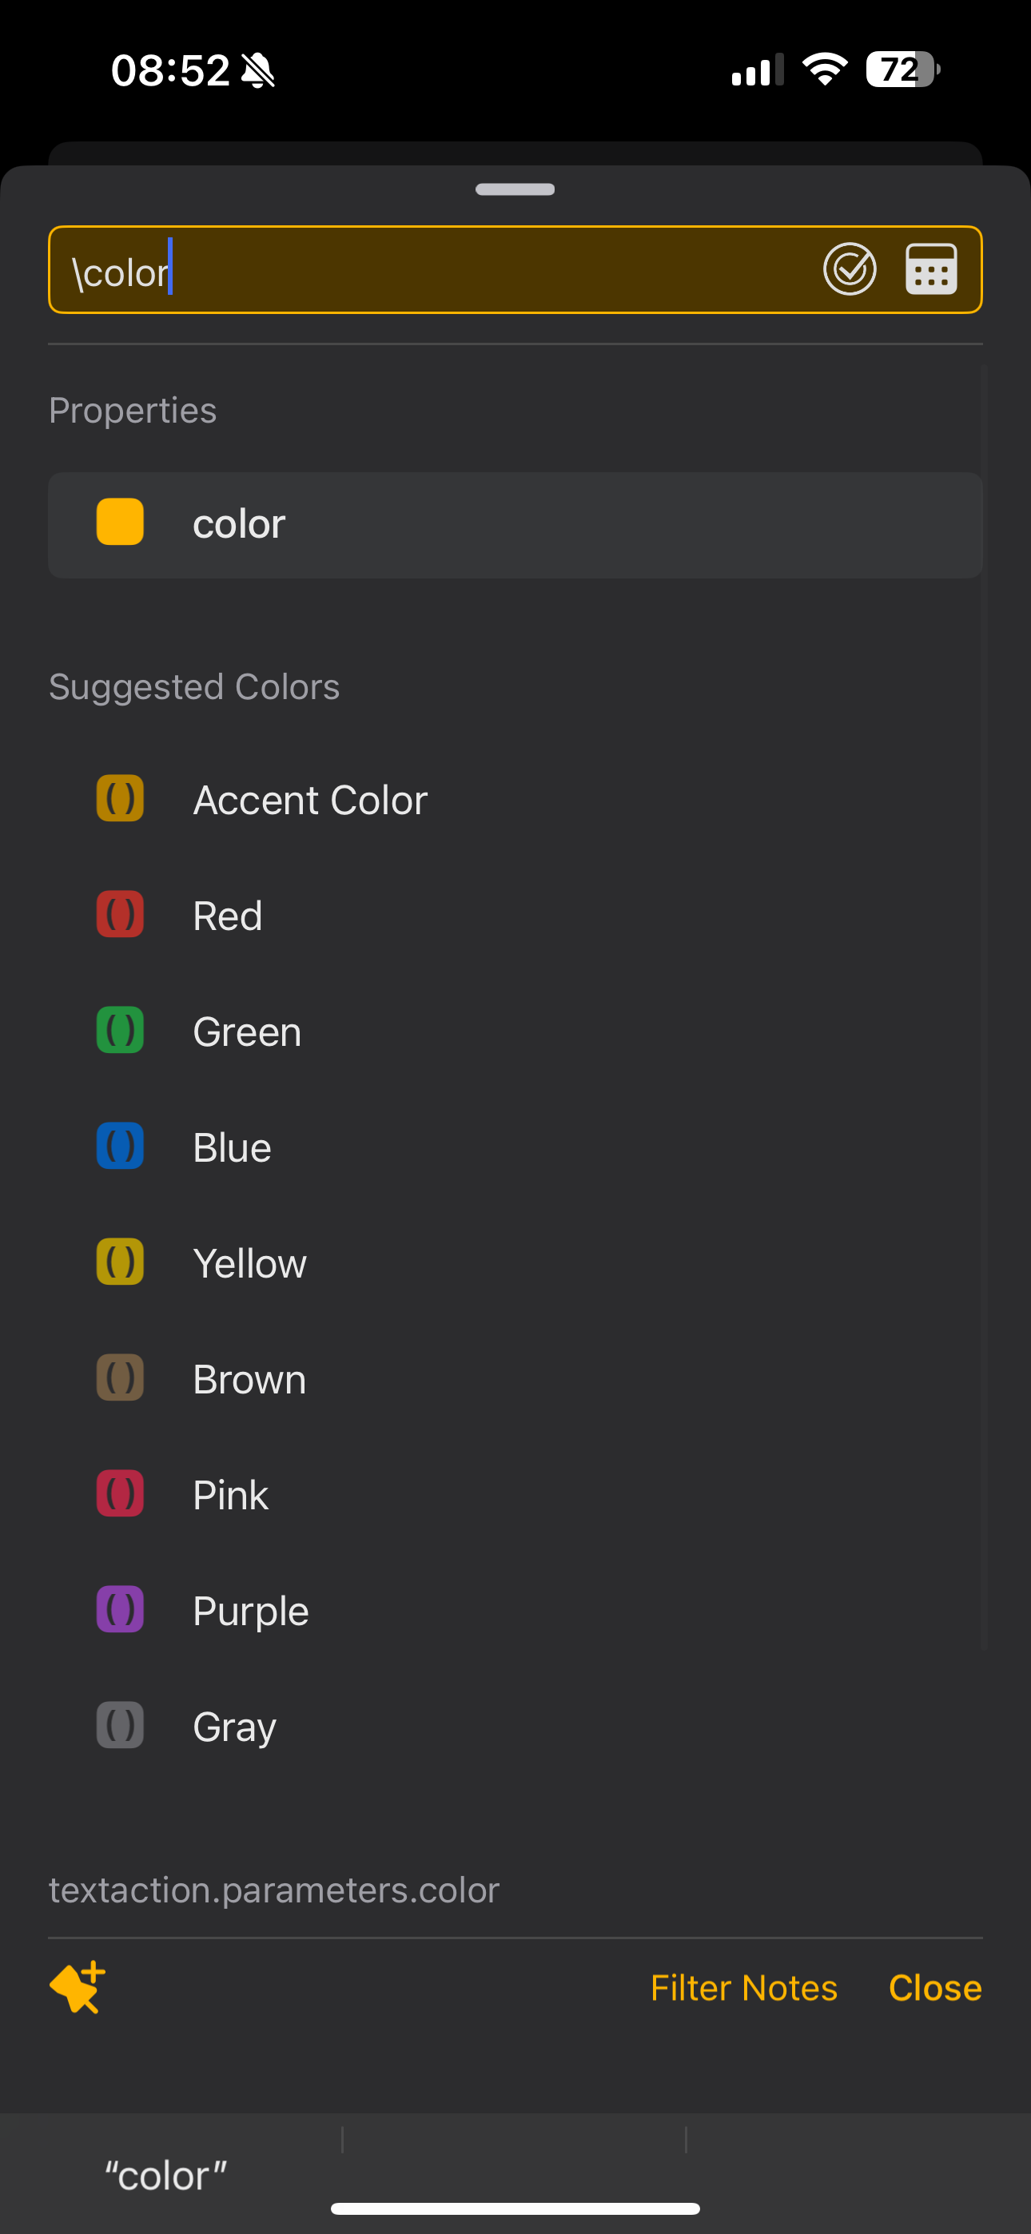Pick the Purple color icon

coord(120,1610)
